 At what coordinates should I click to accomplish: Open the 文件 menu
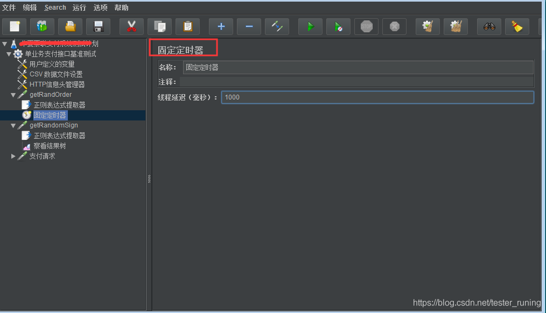coord(9,8)
